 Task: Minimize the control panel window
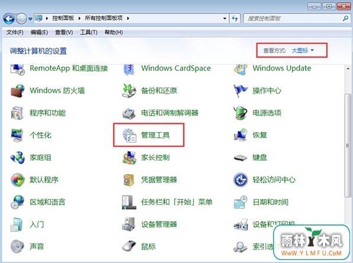(x=315, y=7)
